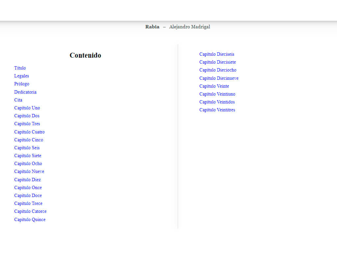Navigate to Capítulo Cinco

(29, 140)
